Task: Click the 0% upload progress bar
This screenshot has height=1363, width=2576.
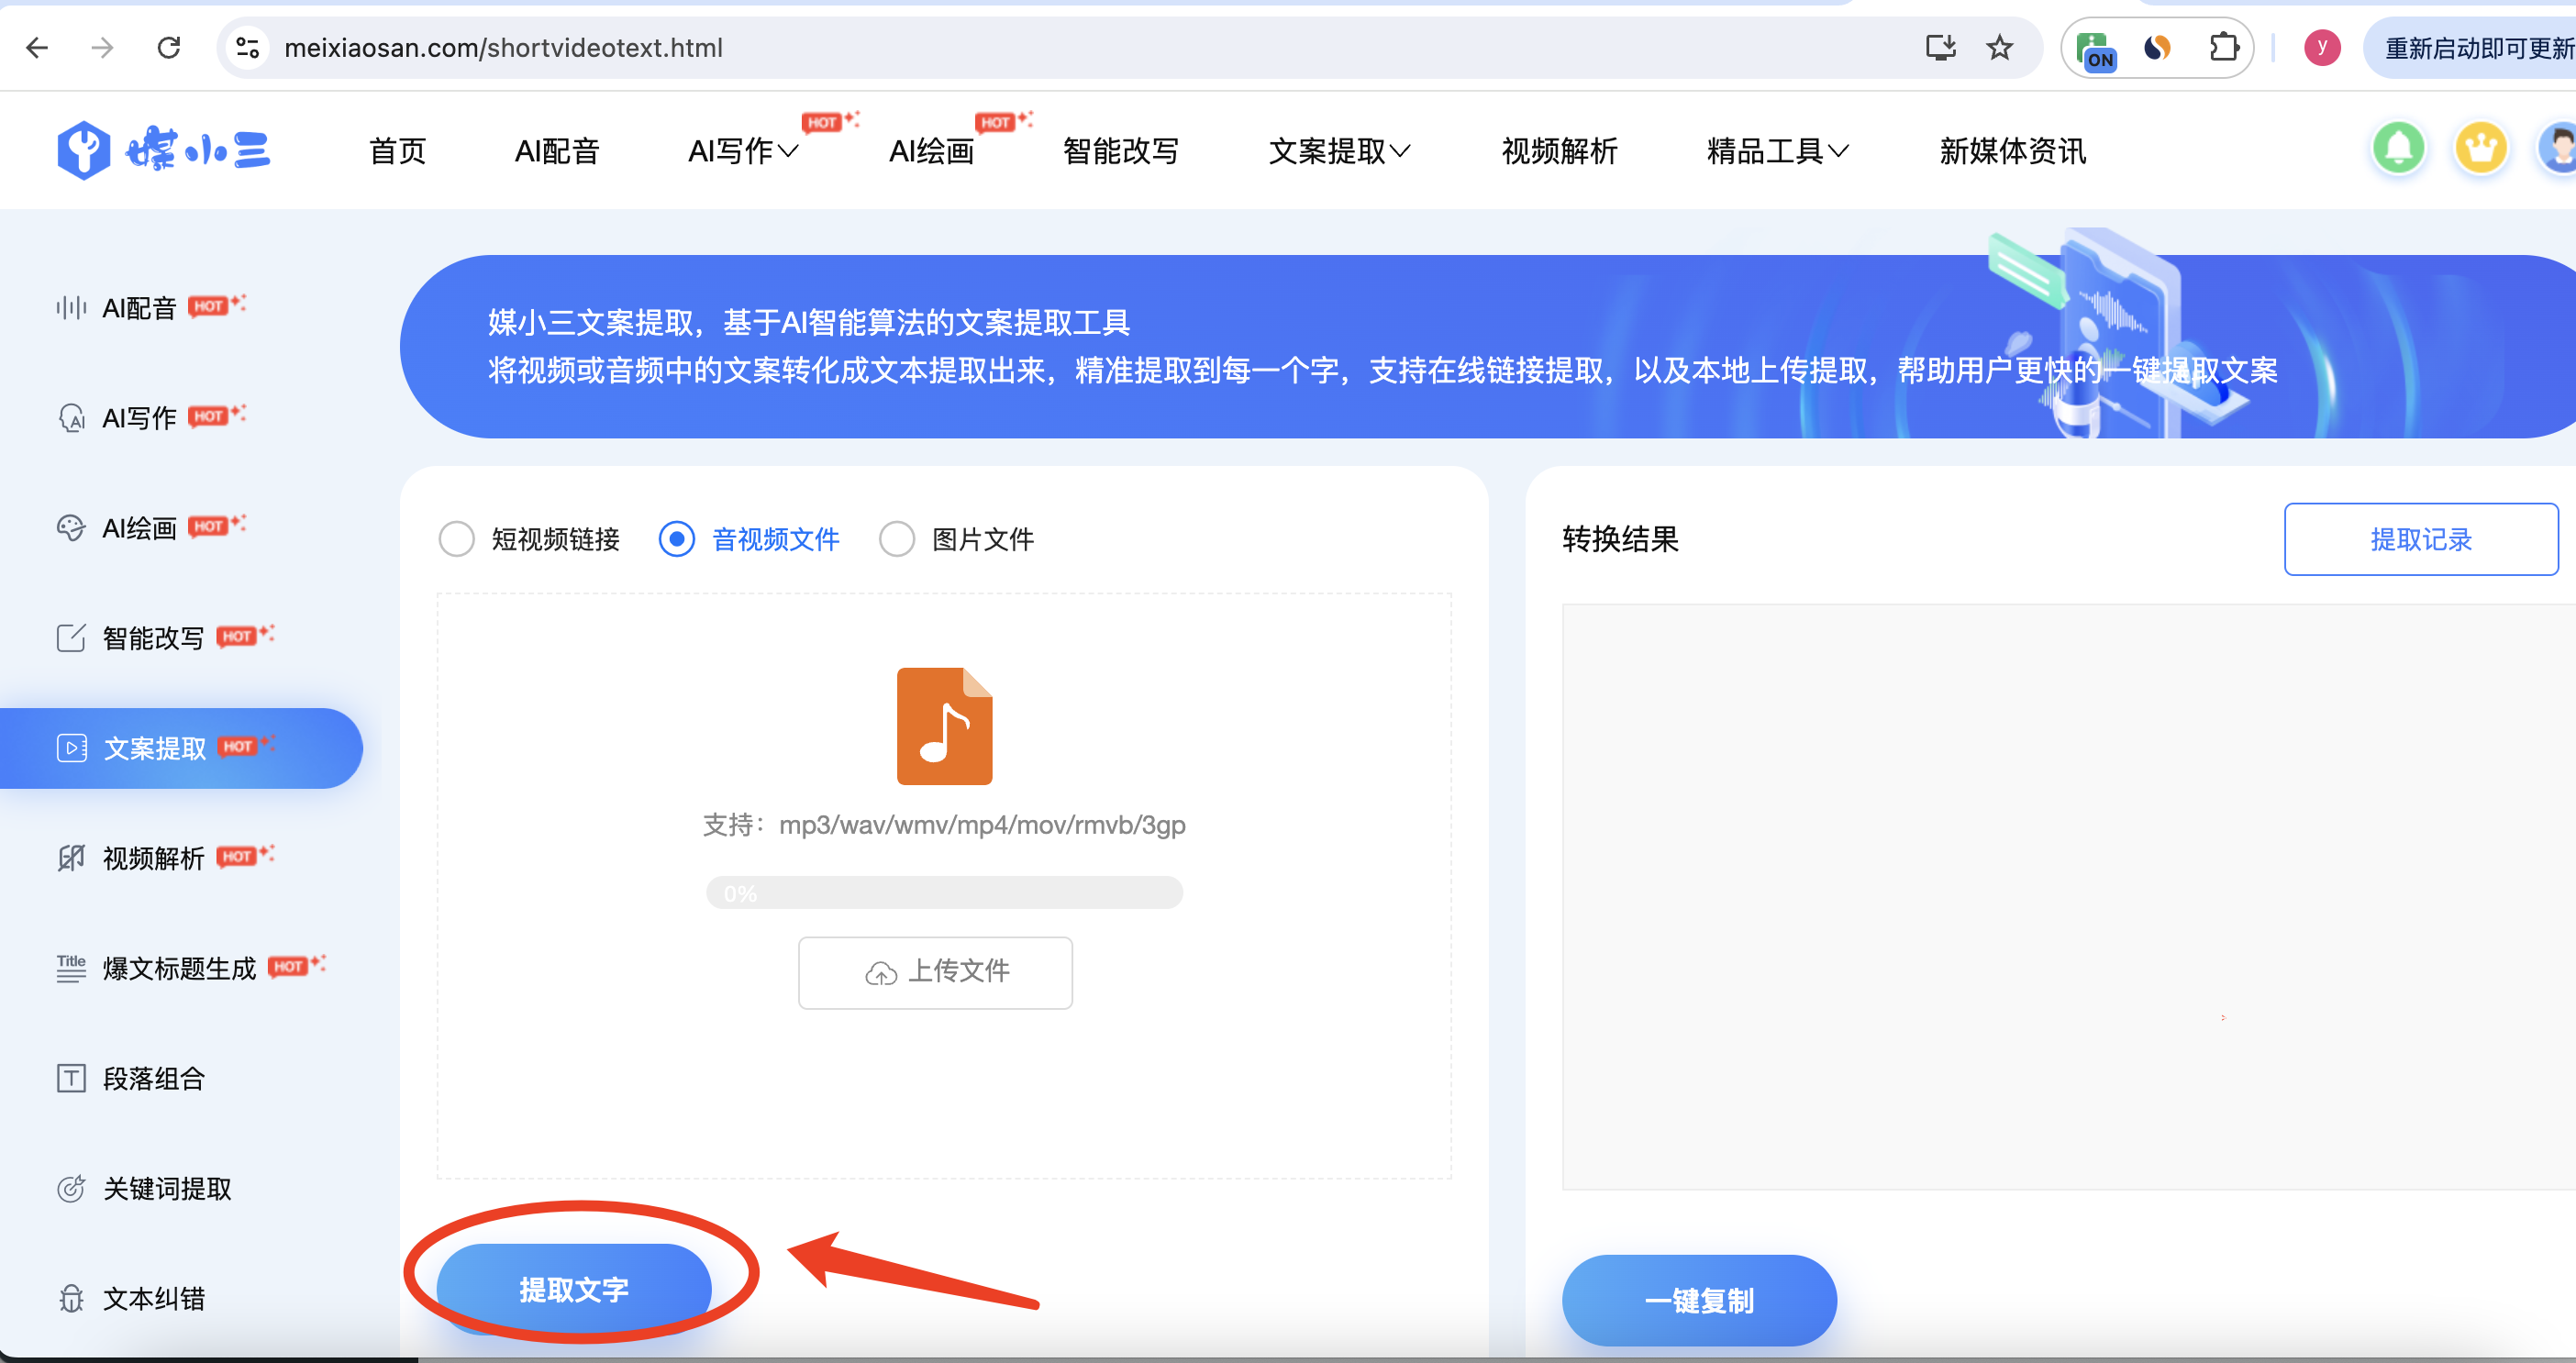Action: pyautogui.click(x=944, y=892)
